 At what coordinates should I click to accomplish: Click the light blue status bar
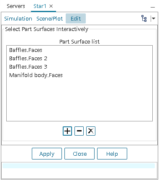79,166
